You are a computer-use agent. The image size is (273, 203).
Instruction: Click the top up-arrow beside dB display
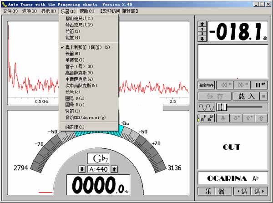click(x=202, y=23)
